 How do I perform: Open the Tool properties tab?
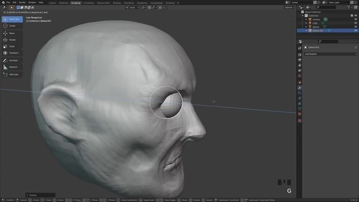pyautogui.click(x=300, y=48)
